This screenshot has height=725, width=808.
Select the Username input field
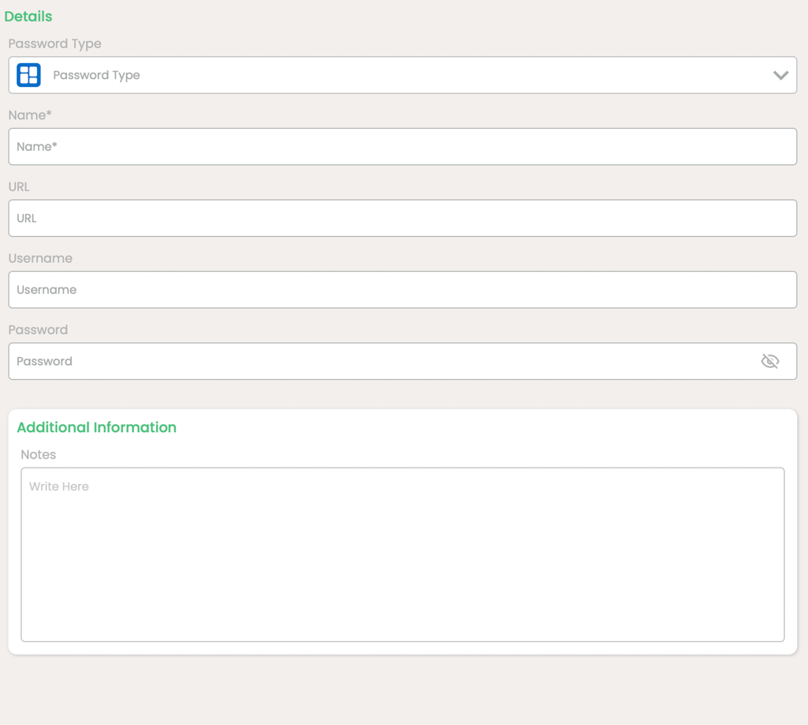click(x=402, y=290)
